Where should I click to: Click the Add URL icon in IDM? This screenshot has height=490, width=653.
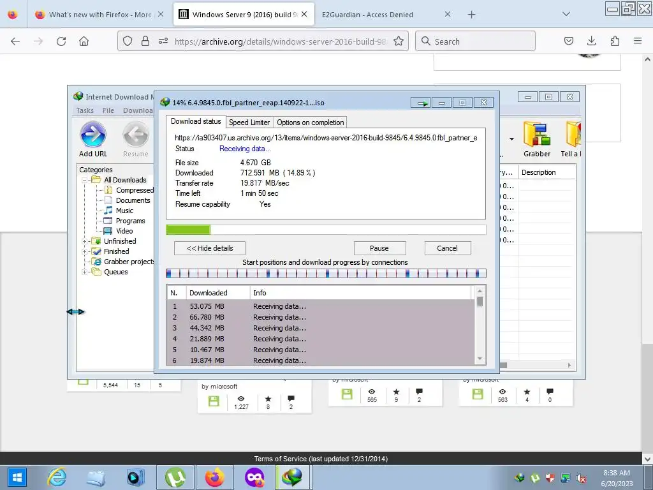93,135
